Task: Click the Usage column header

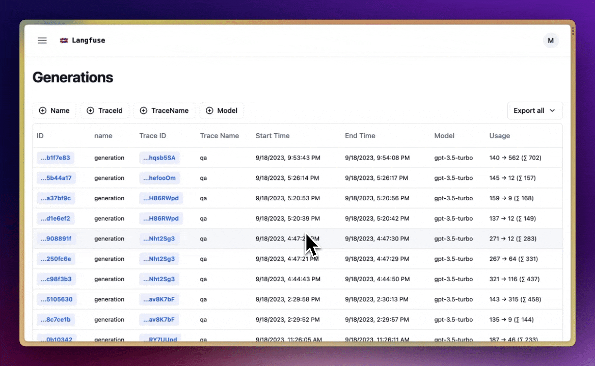Action: pos(499,136)
